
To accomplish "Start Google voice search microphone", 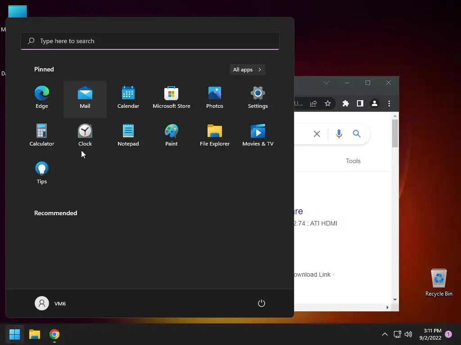I will click(339, 134).
